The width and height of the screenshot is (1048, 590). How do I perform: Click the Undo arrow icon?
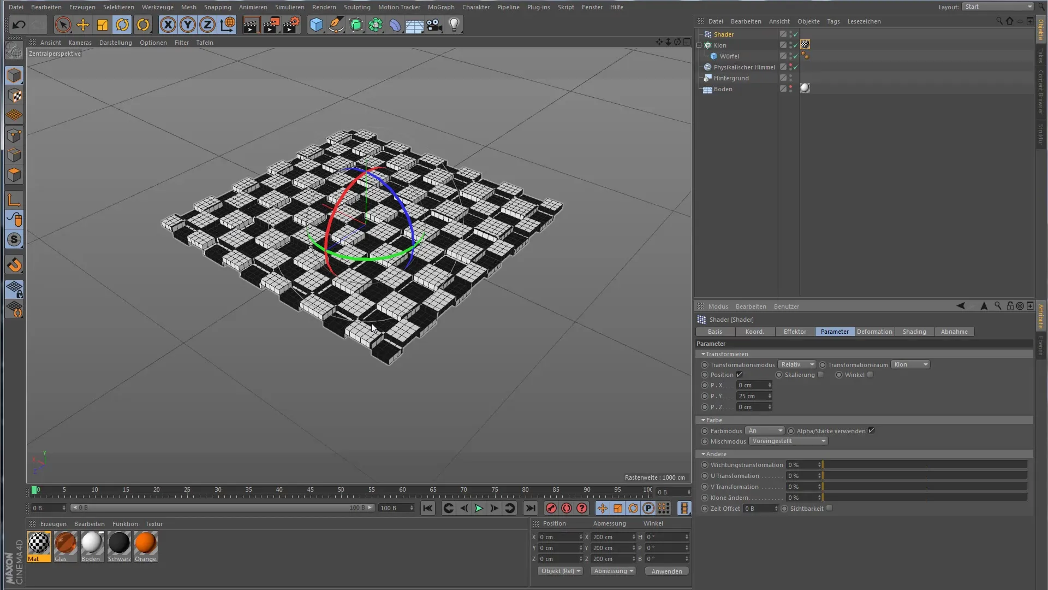coord(19,25)
